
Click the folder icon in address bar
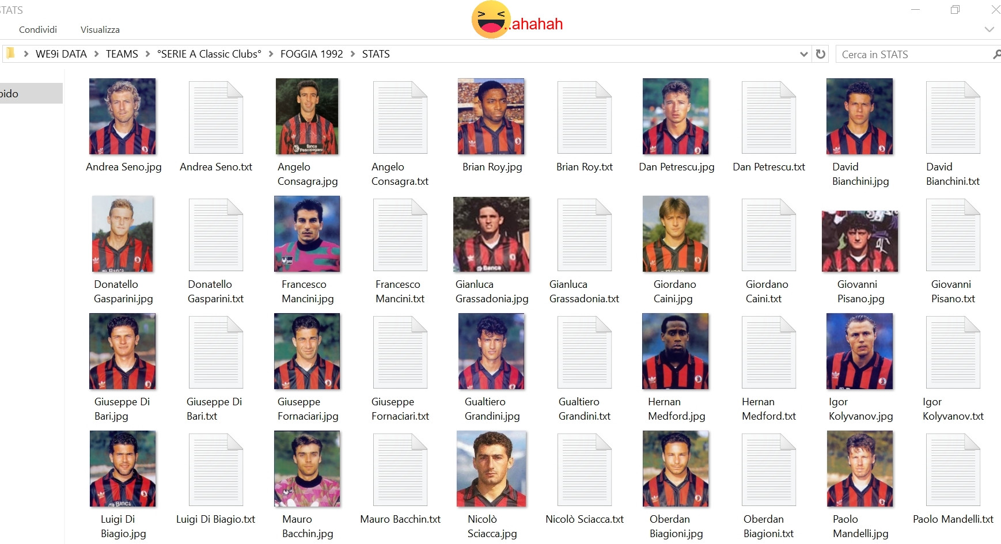coord(10,54)
